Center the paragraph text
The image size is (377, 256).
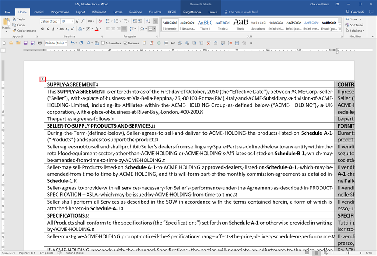click(113, 29)
